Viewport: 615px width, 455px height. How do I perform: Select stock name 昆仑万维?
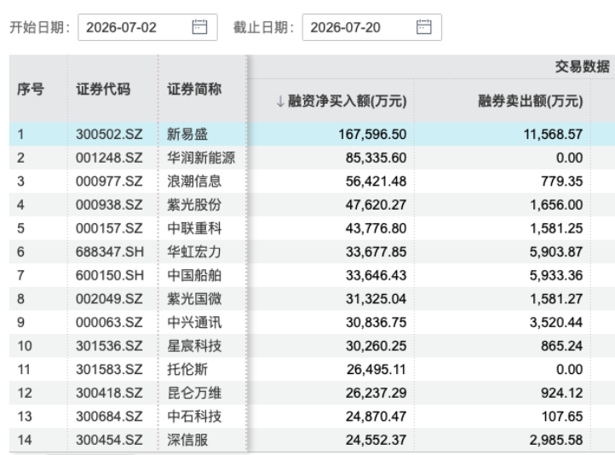click(194, 393)
